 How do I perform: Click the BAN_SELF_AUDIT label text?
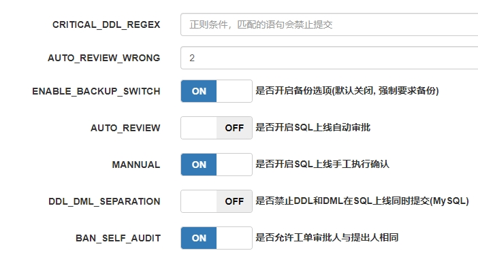(118, 238)
